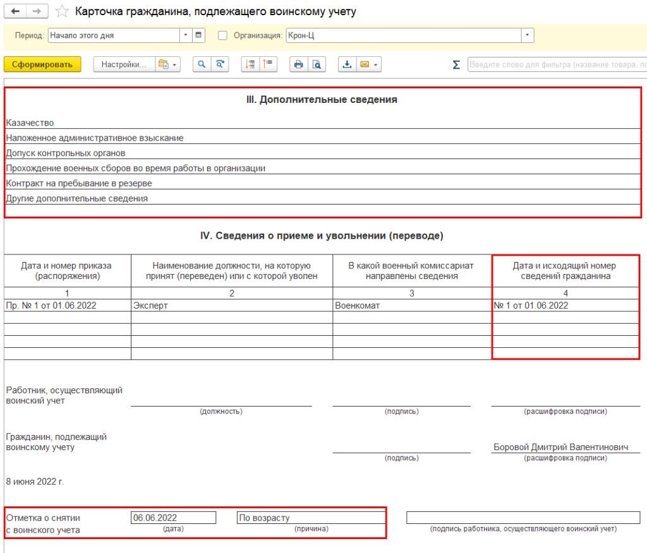This screenshot has width=647, height=553.
Task: Focus the filter word search field
Action: pyautogui.click(x=557, y=65)
